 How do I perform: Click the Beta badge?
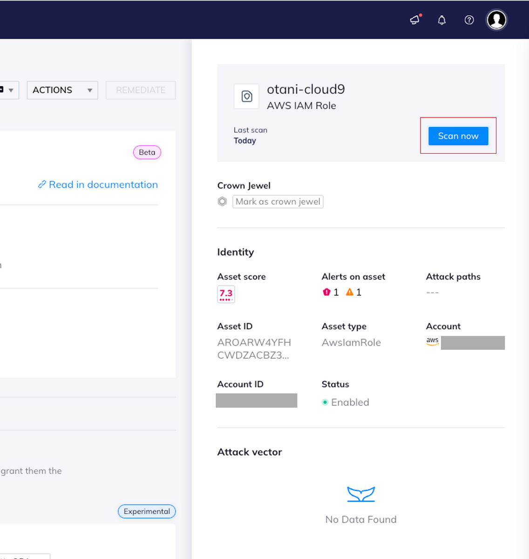click(147, 152)
